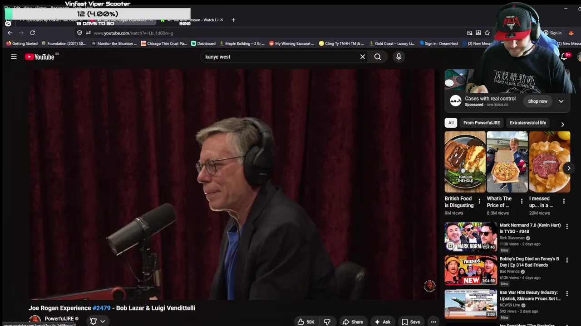Expand the sponsored ad chevron dropdown
Image resolution: width=581 pixels, height=326 pixels.
click(x=561, y=101)
